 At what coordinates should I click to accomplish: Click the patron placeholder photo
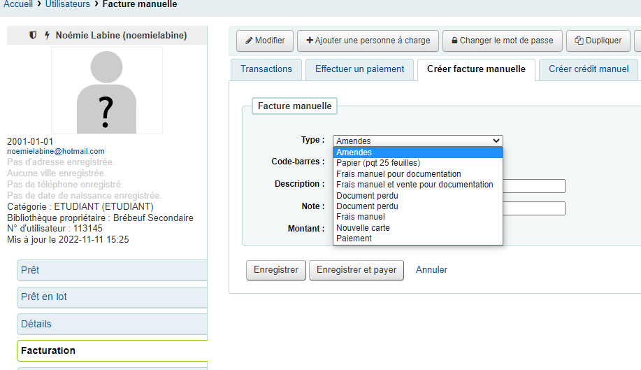click(106, 91)
